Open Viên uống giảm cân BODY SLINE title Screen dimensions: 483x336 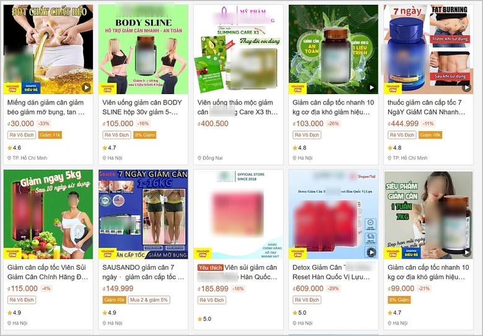142,107
